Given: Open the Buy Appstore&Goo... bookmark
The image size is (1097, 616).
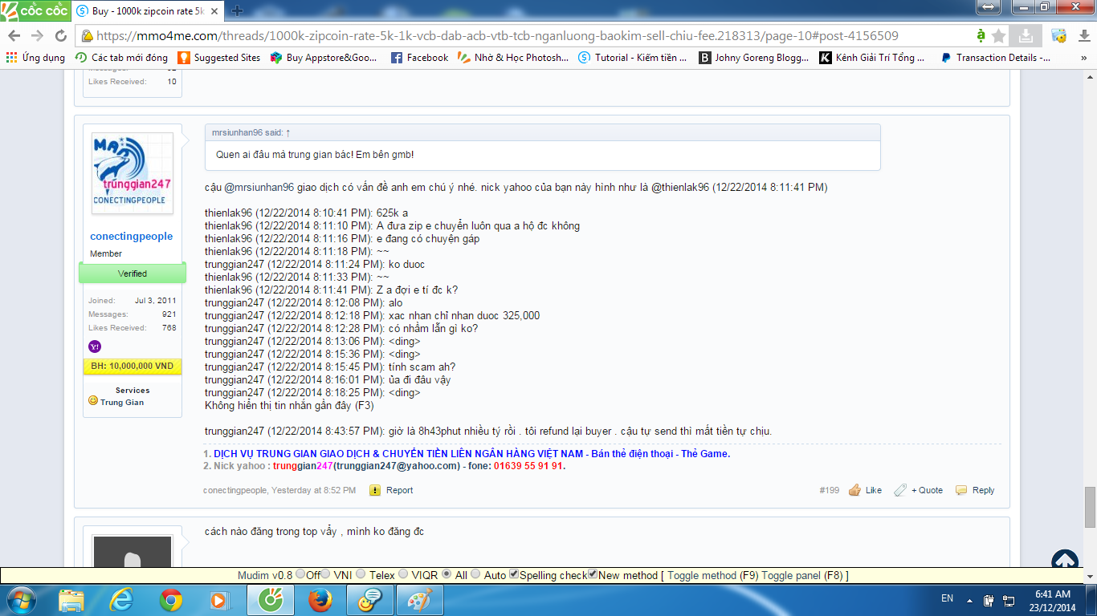Looking at the screenshot, I should pos(324,58).
